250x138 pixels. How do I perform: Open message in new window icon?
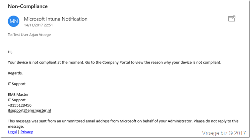(232, 19)
